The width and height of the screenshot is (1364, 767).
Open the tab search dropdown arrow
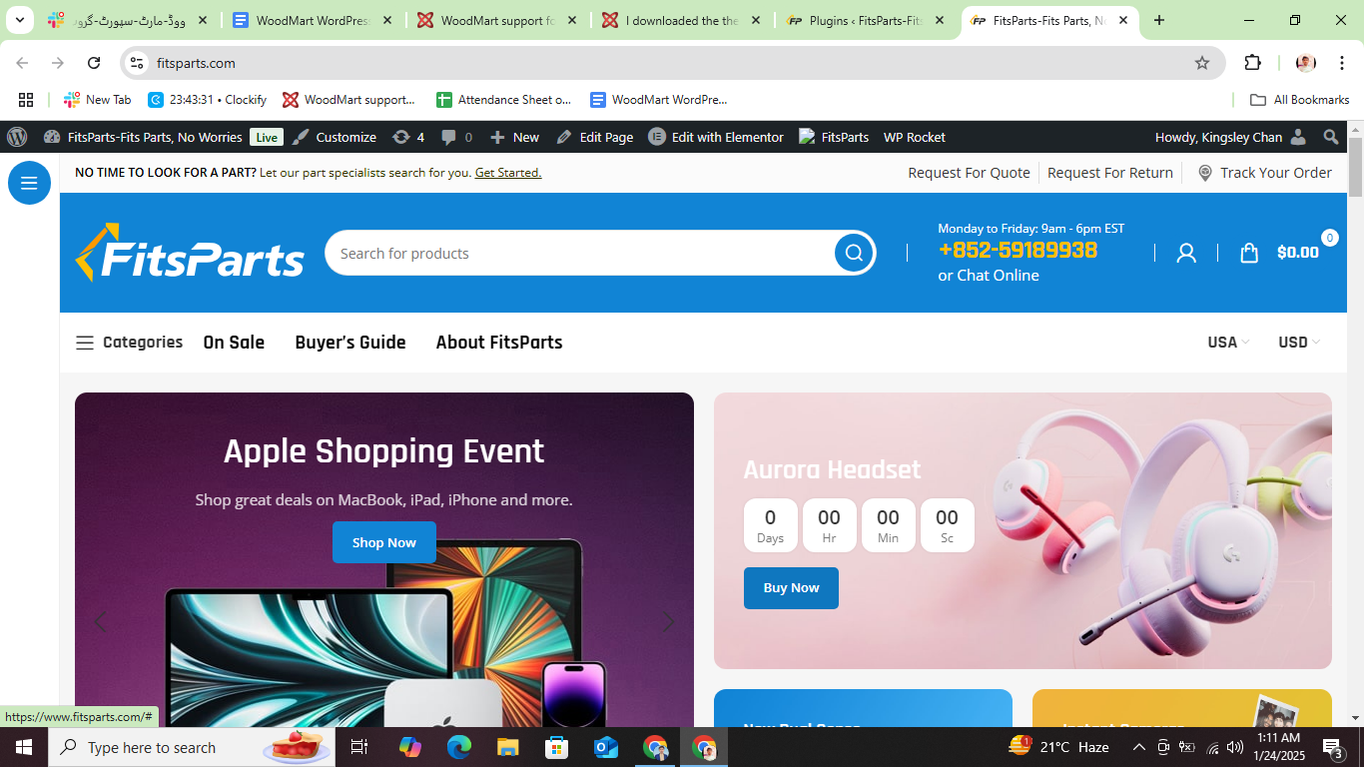[19, 20]
